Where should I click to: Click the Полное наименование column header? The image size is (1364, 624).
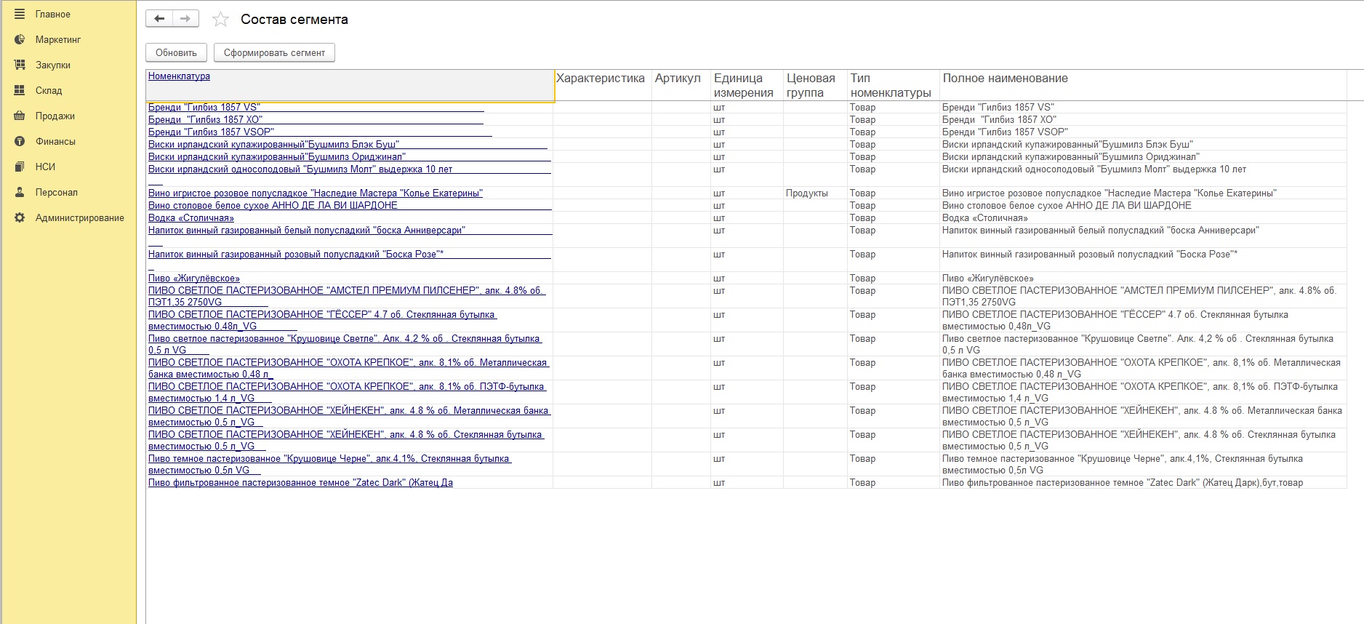coord(1005,79)
